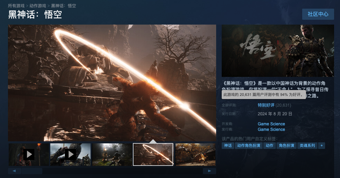Viewport: 340px width, 178px height.
Task: Open the 特别好评 user reviews link
Action: 266,105
